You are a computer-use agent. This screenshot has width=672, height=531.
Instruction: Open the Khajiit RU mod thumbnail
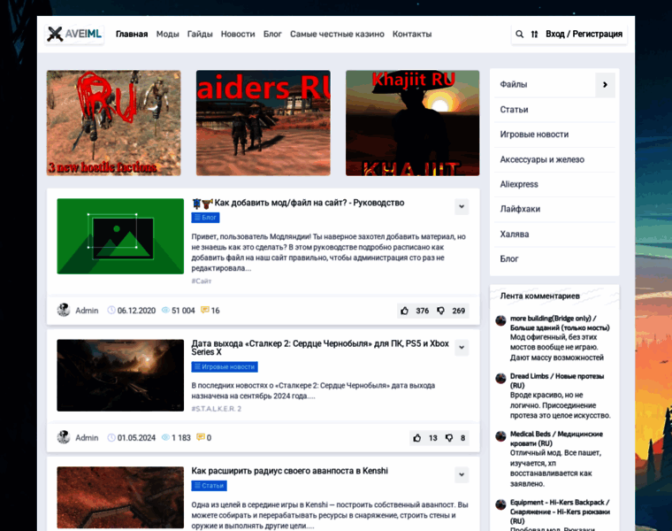pyautogui.click(x=412, y=123)
